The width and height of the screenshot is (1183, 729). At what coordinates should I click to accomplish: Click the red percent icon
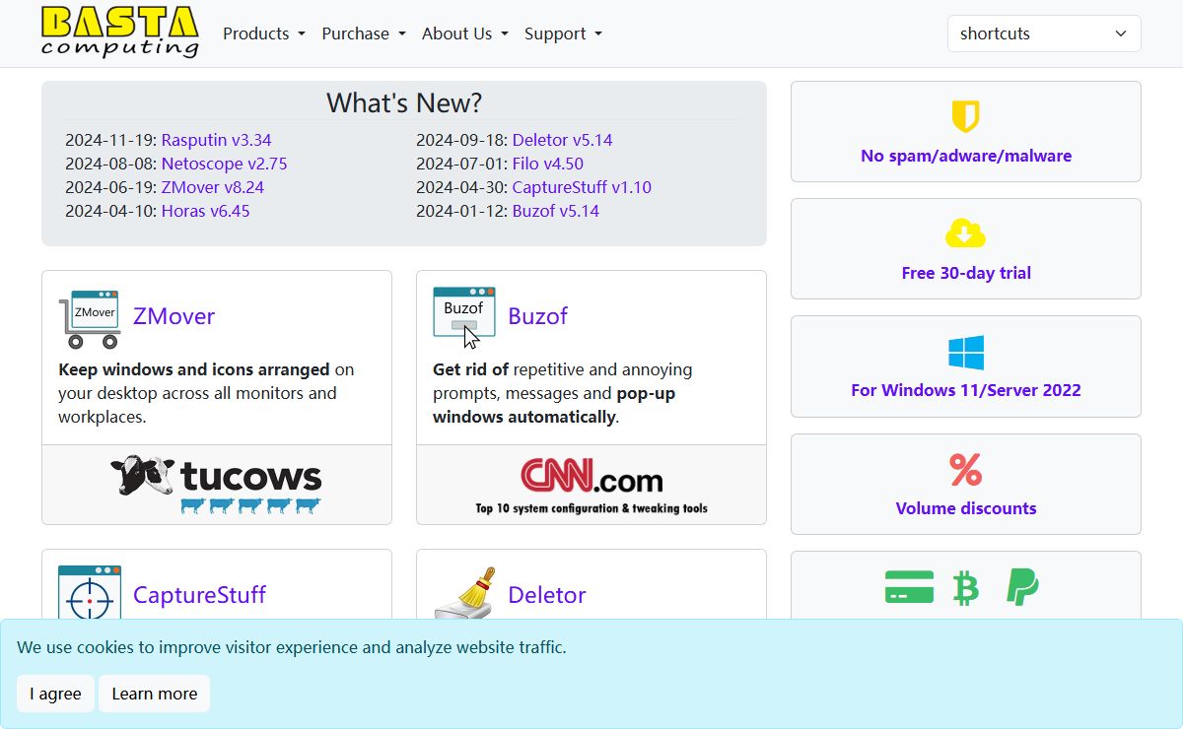966,470
